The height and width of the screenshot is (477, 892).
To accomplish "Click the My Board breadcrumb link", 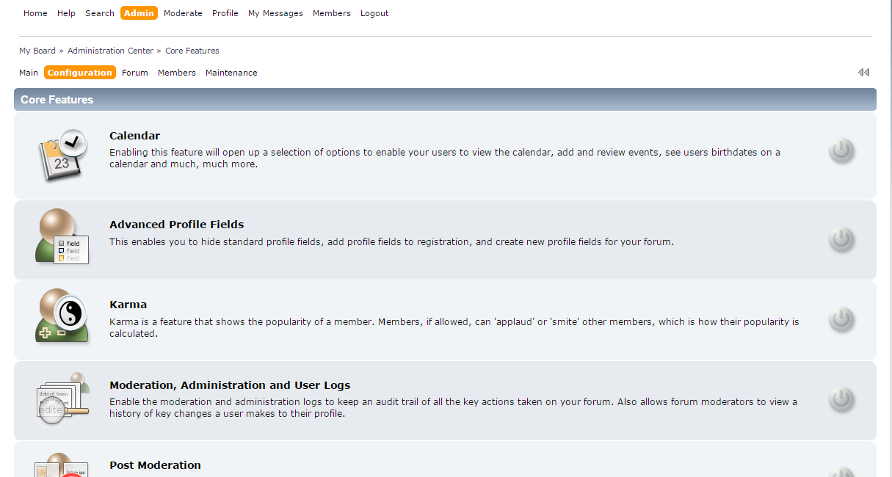I will 37,51.
